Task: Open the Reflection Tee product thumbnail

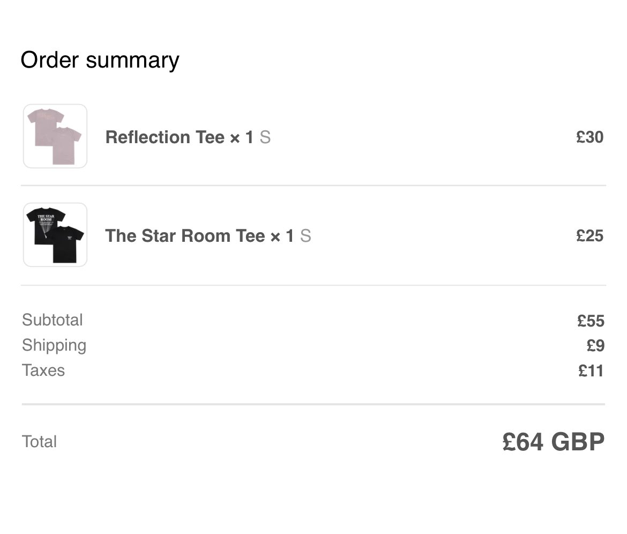Action: point(55,136)
